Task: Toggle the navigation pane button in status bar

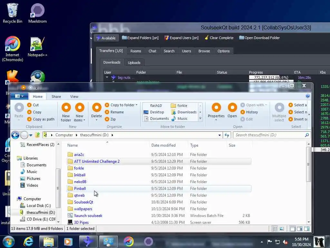Action: pyautogui.click(x=293, y=229)
